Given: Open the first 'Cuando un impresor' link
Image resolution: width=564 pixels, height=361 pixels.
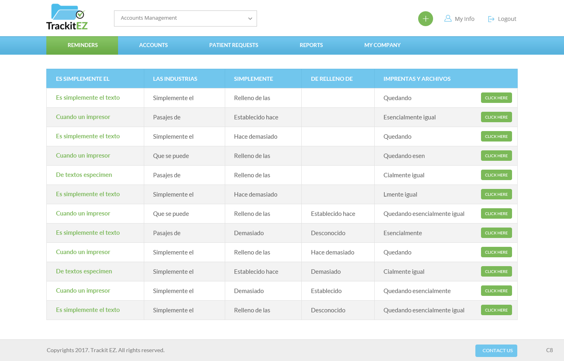Looking at the screenshot, I should (x=83, y=117).
